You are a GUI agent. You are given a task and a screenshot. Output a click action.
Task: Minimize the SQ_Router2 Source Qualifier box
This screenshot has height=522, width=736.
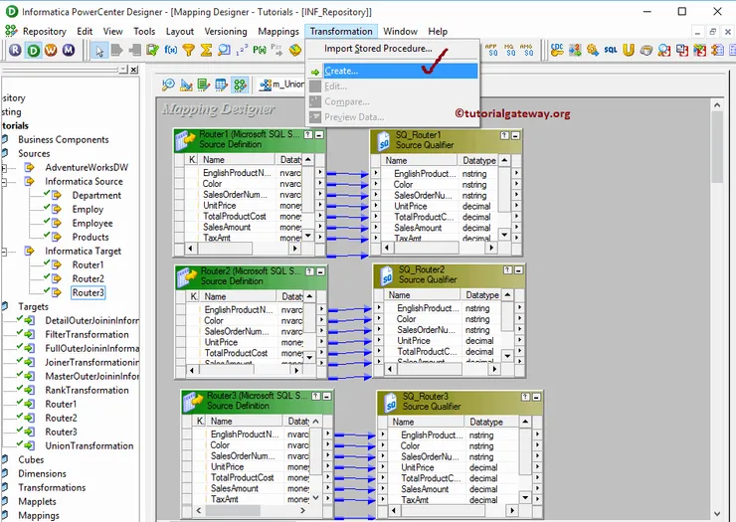[x=518, y=270]
